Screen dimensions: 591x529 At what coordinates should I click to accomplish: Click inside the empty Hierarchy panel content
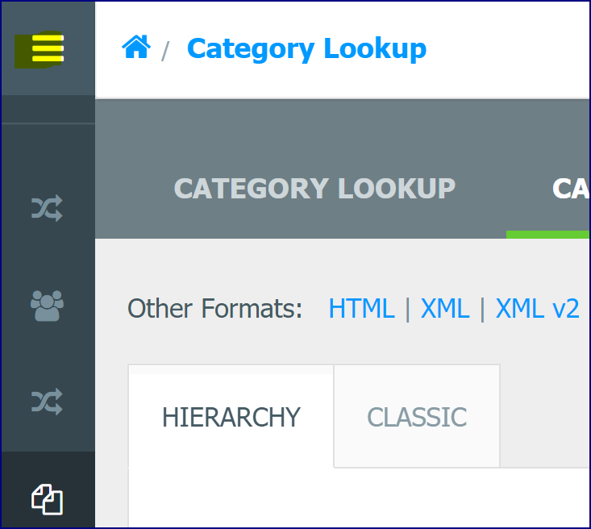[358, 498]
